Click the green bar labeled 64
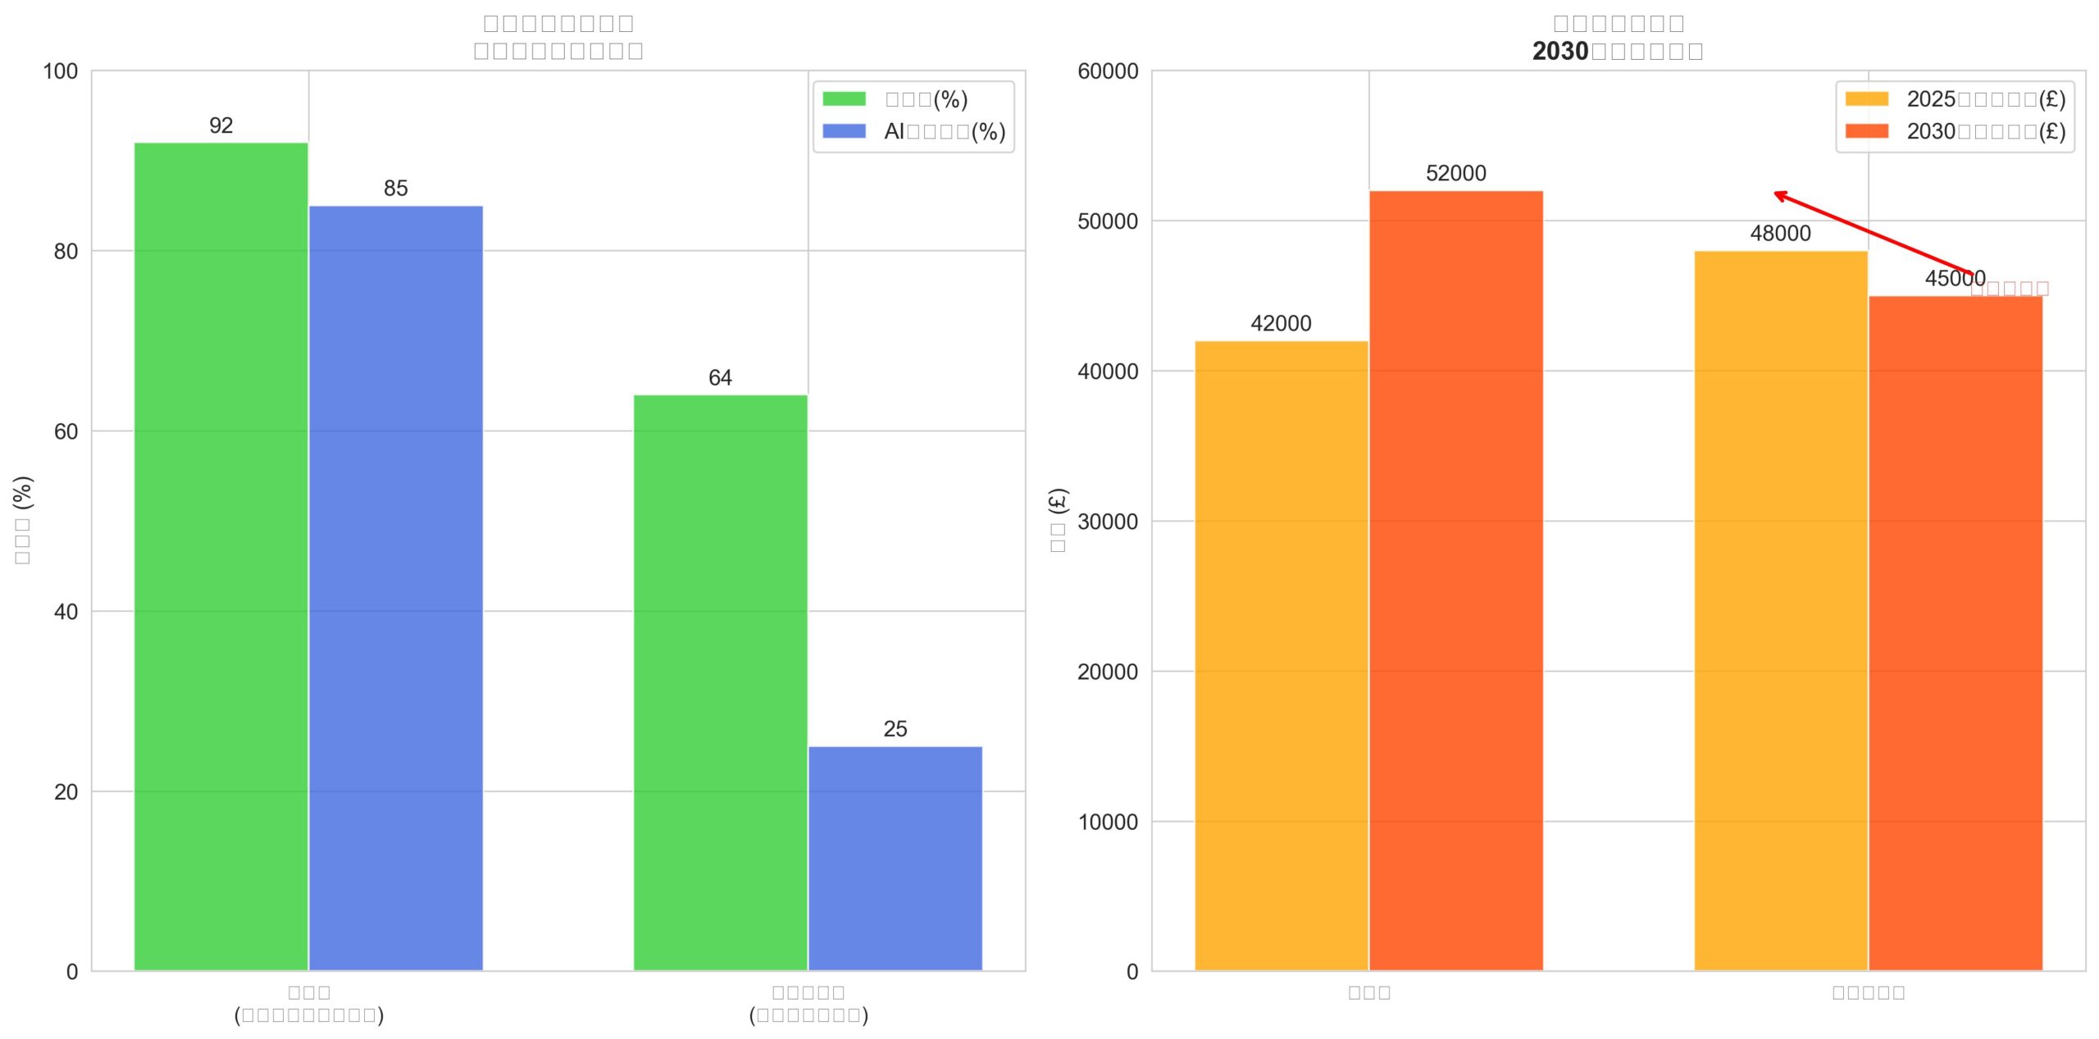Image resolution: width=2099 pixels, height=1039 pixels. tap(720, 682)
